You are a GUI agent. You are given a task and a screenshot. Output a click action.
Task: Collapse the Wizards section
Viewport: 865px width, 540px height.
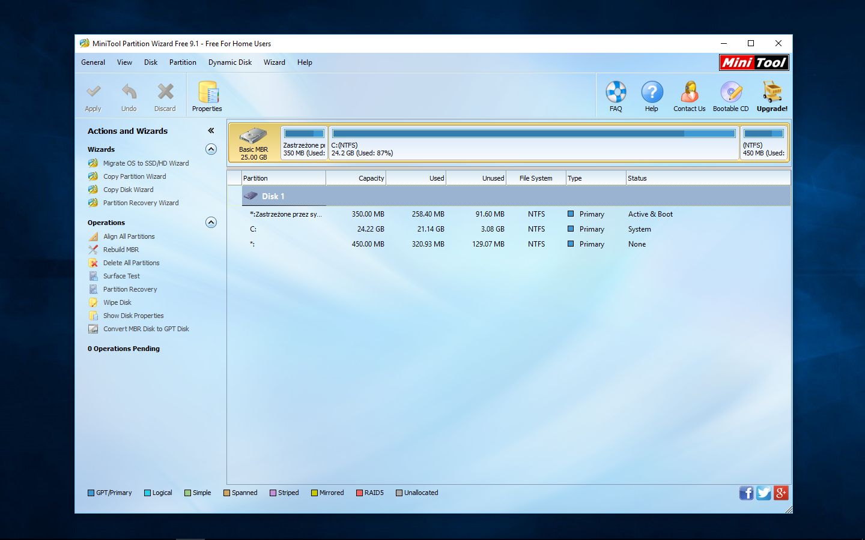[211, 149]
